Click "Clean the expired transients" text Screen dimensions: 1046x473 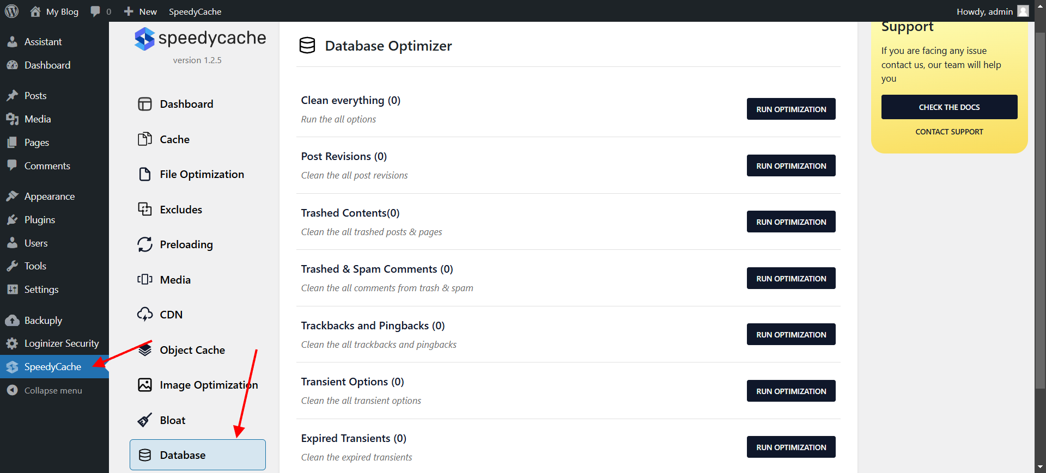click(x=356, y=457)
